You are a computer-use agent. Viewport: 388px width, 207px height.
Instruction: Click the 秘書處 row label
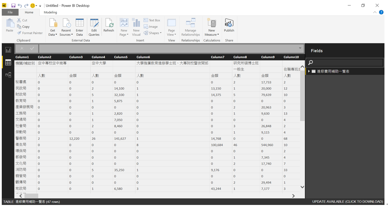point(21,82)
